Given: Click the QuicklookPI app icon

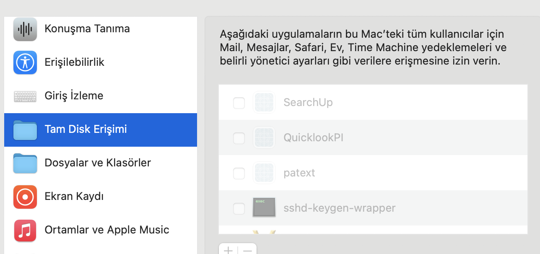Looking at the screenshot, I should pyautogui.click(x=264, y=137).
